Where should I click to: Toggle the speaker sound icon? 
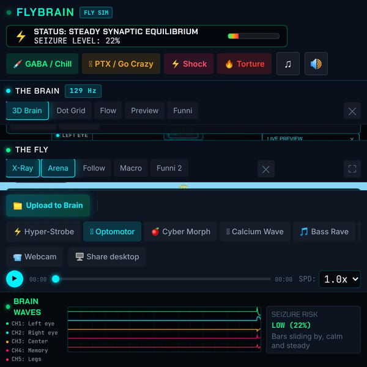pyautogui.click(x=316, y=64)
